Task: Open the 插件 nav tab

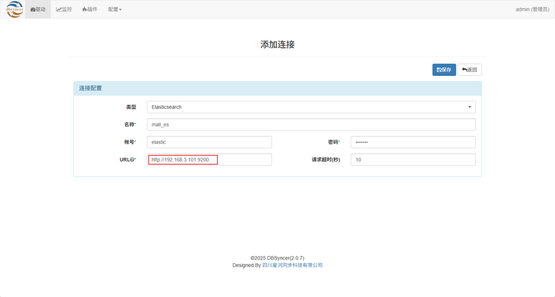Action: point(90,10)
